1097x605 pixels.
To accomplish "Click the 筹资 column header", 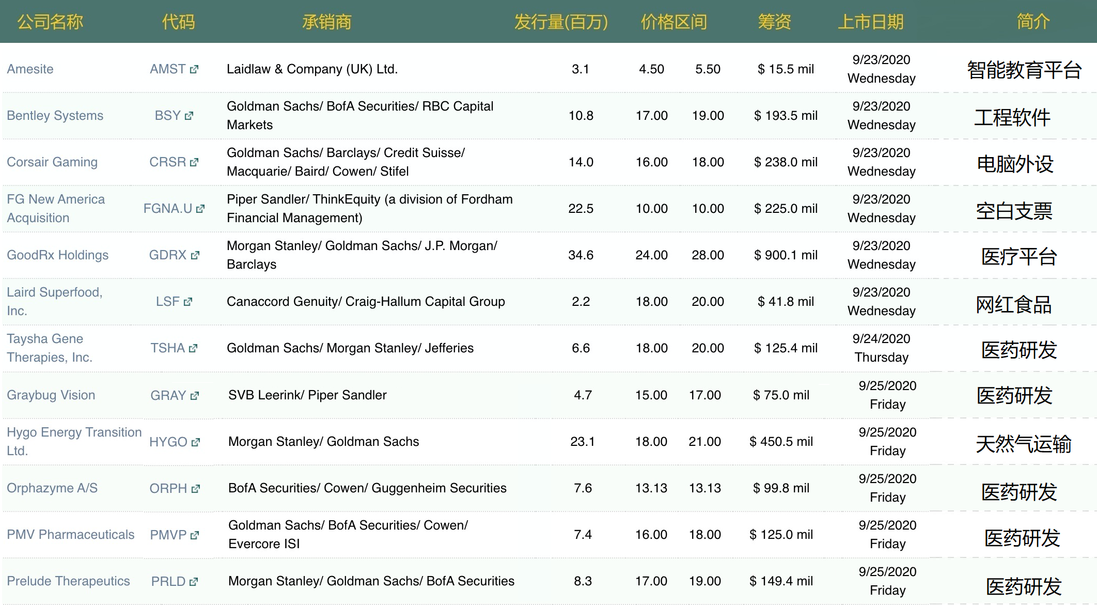I will 774,22.
